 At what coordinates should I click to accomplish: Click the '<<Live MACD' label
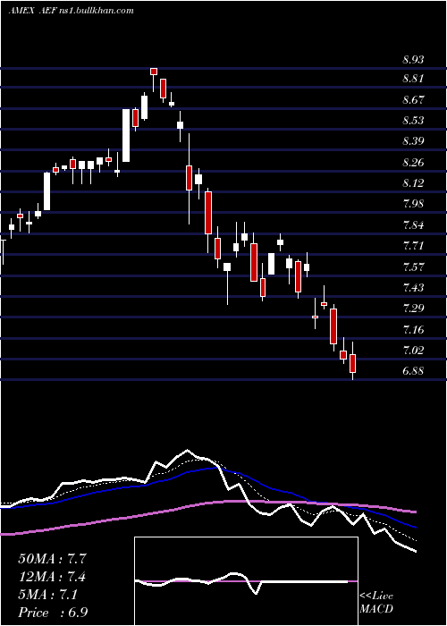(376, 603)
